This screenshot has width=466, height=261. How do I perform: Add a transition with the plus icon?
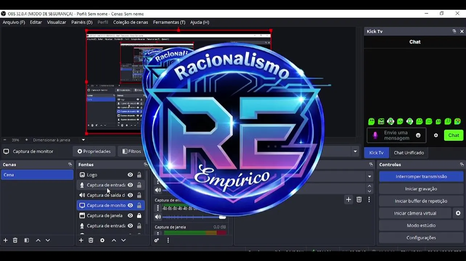click(x=348, y=199)
